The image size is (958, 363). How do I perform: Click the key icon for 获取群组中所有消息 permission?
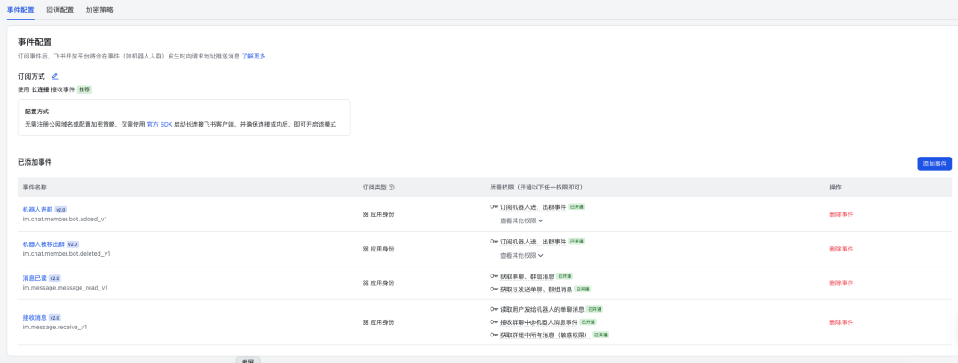pos(493,336)
